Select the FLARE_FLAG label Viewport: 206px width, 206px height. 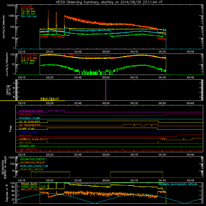pos(27,128)
